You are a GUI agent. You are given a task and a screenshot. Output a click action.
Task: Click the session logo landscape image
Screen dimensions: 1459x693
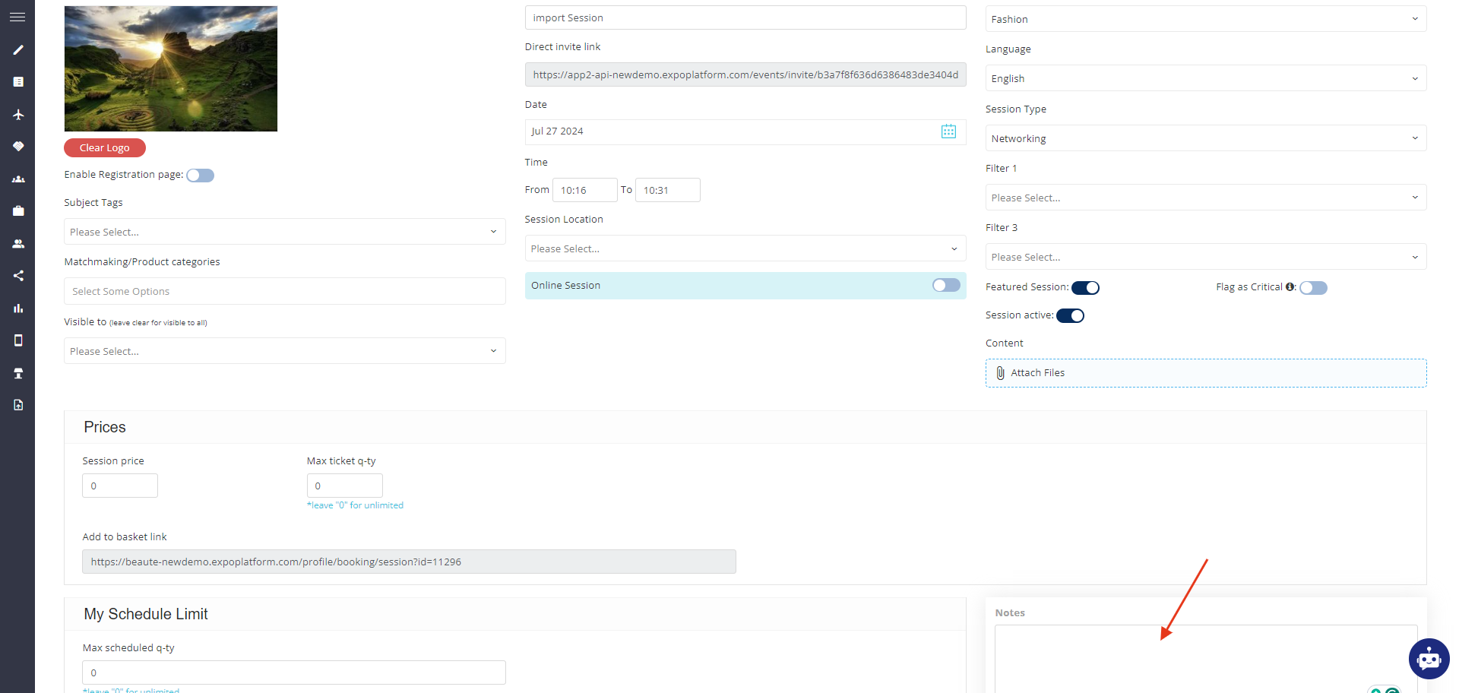[171, 68]
